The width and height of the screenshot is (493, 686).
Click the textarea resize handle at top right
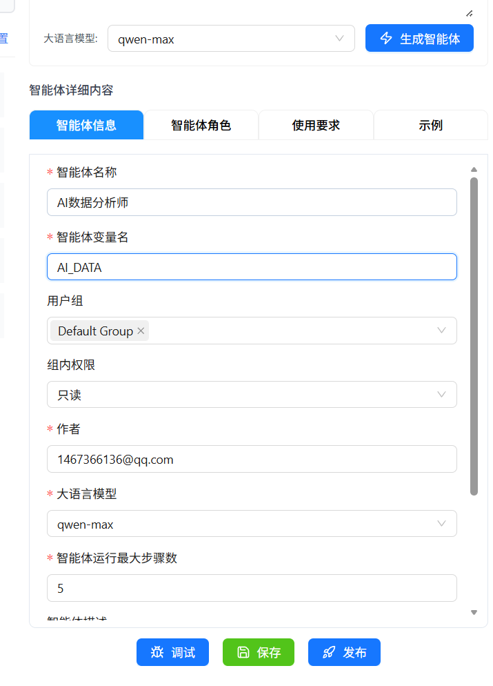pos(469,14)
